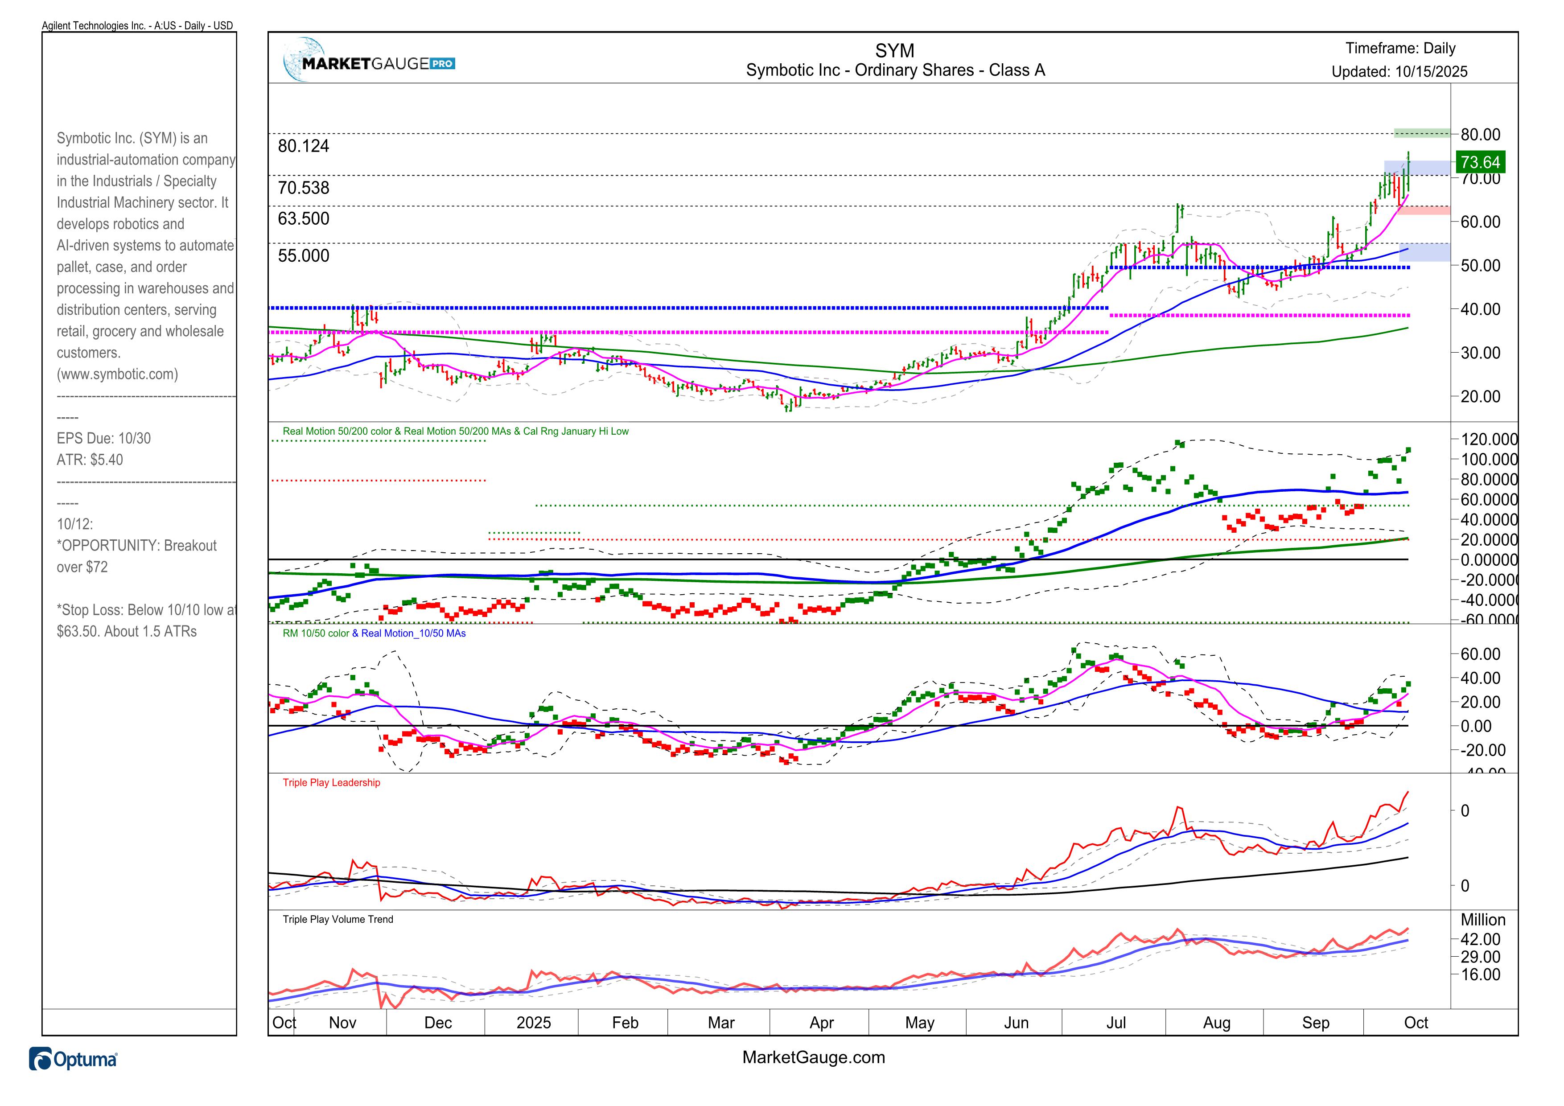1564x1106 pixels.
Task: Select the 70.538 price level label
Action: pos(303,188)
